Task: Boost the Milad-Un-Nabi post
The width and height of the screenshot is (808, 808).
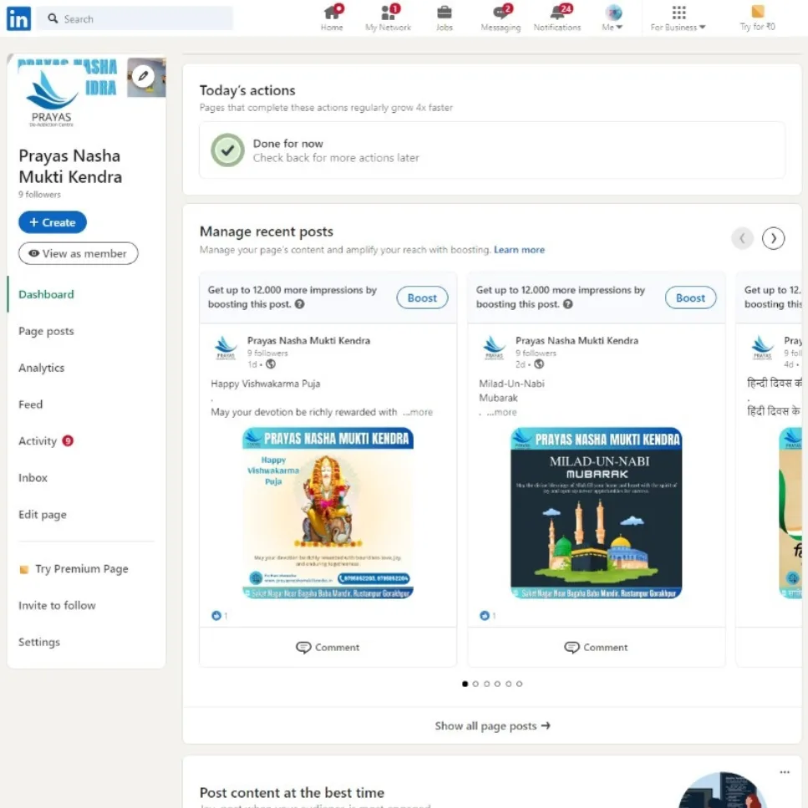Action: (690, 297)
